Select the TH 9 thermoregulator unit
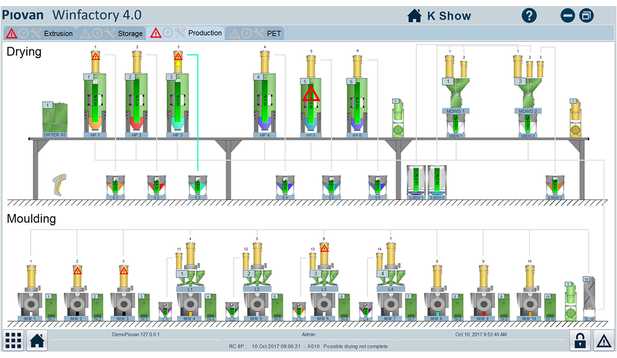The height and width of the screenshot is (358, 617). 503,307
